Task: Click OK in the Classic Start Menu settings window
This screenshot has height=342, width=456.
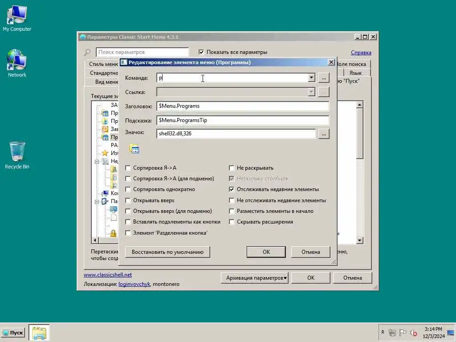Action: 310,278
